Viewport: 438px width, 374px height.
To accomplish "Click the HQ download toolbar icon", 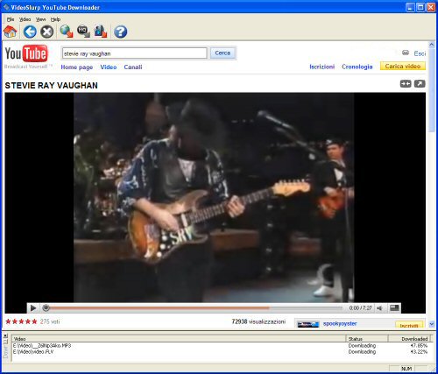I will [83, 32].
